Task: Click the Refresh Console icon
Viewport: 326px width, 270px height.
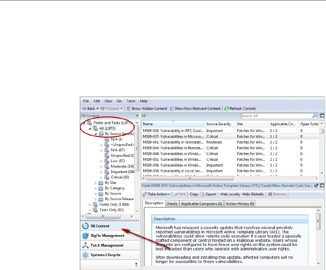Action: (227, 108)
